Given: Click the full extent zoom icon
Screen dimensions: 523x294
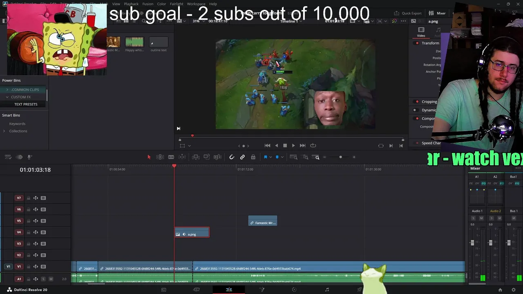Looking at the screenshot, I should point(293,157).
